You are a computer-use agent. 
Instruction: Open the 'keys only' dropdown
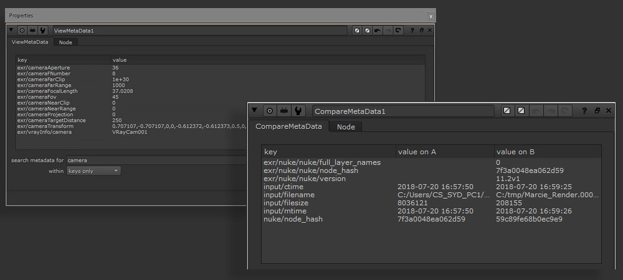tap(94, 171)
